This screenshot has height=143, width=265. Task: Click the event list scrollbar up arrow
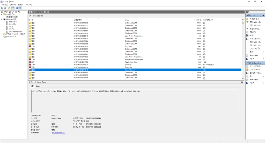(243, 20)
